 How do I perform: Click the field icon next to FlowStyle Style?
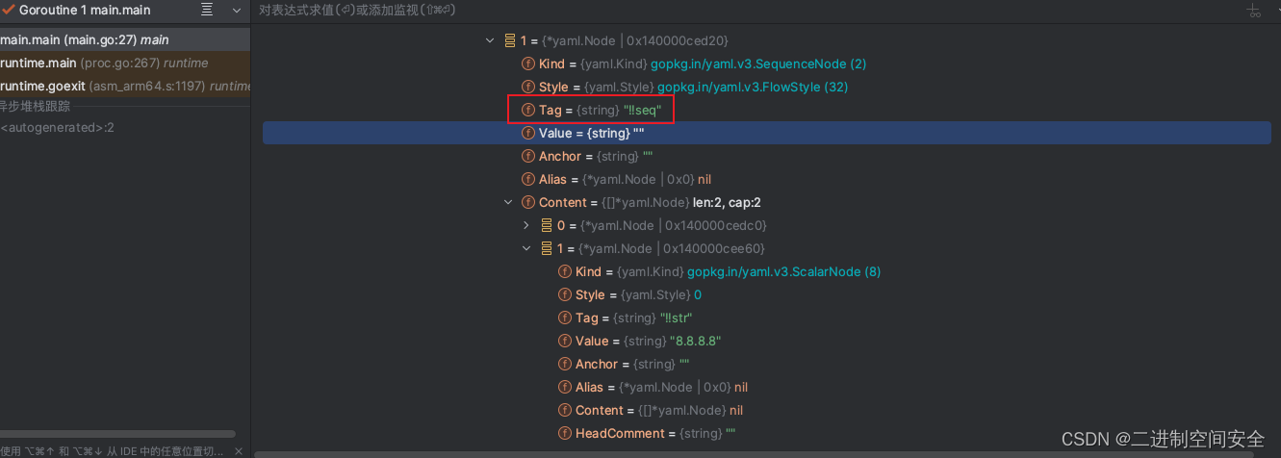[x=527, y=87]
